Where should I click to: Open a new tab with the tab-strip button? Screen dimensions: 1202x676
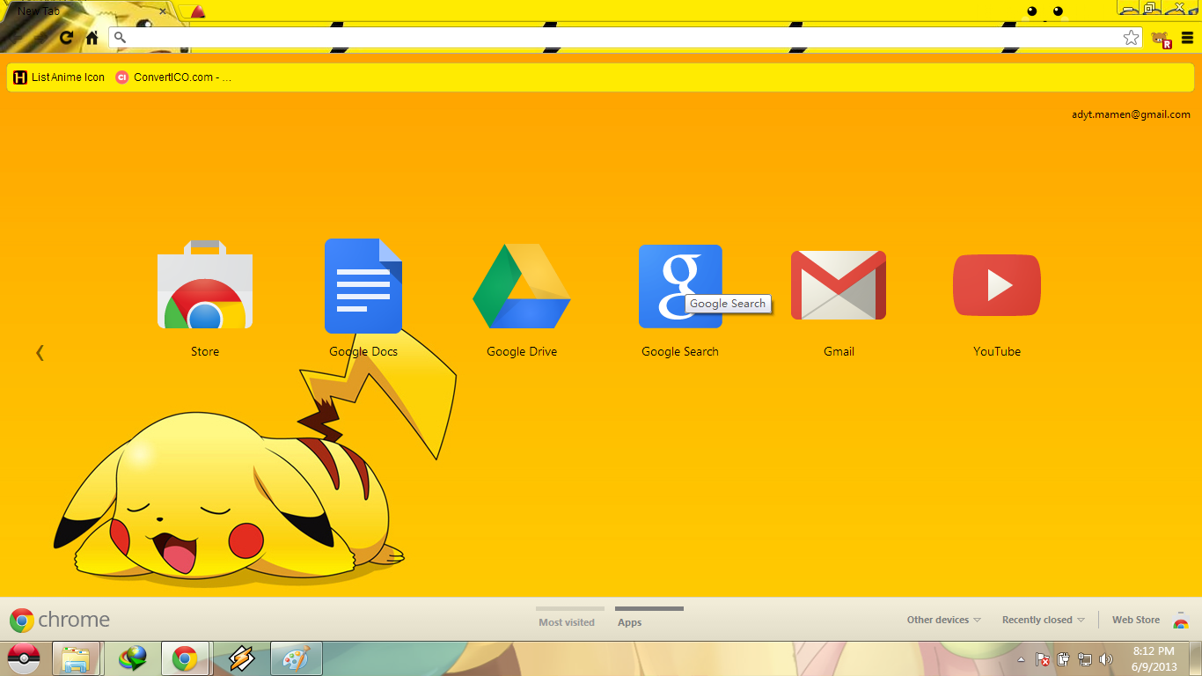193,11
